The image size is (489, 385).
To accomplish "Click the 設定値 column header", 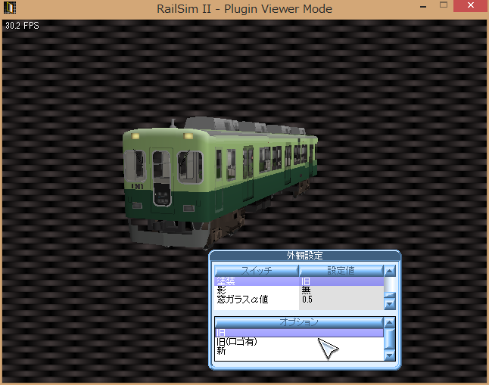I will point(341,271).
